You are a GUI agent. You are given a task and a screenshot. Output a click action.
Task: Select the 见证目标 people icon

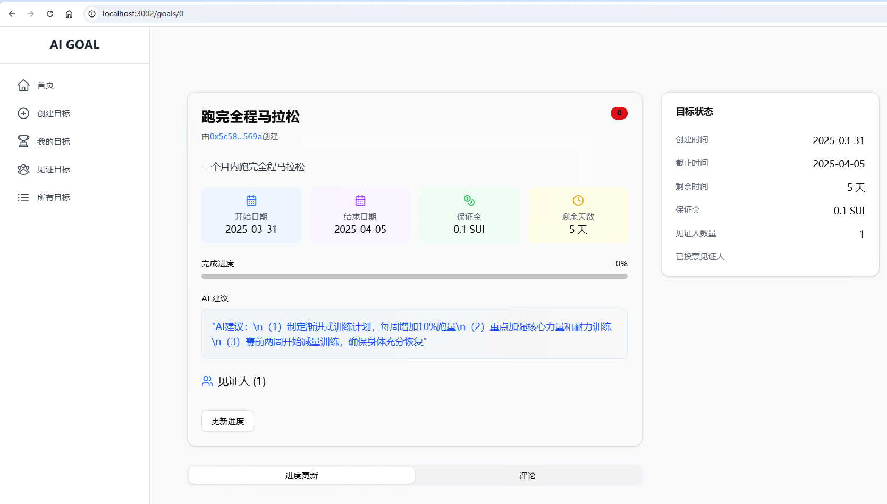[23, 169]
